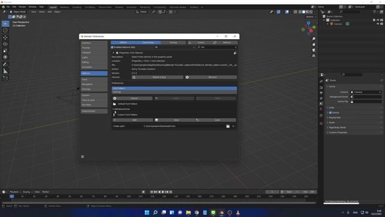385x217 pixels.
Task: Open the Tool properties tab icon
Action: (321, 81)
